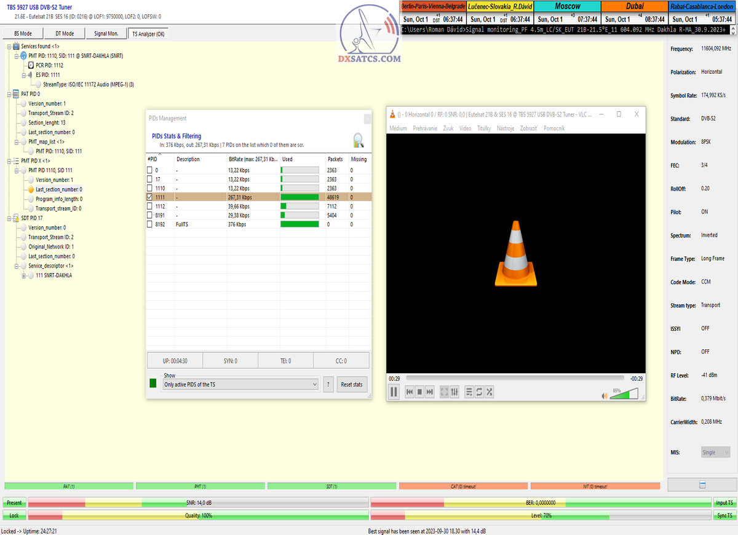This screenshot has height=535, width=738.
Task: Open the Nástroje menu in VLC
Action: coord(506,129)
